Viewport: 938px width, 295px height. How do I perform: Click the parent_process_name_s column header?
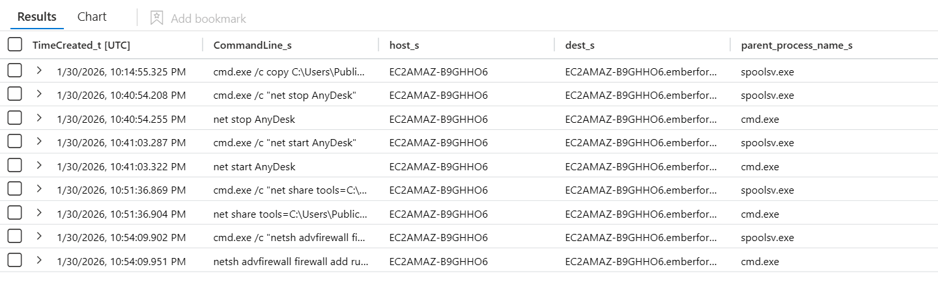(x=797, y=45)
